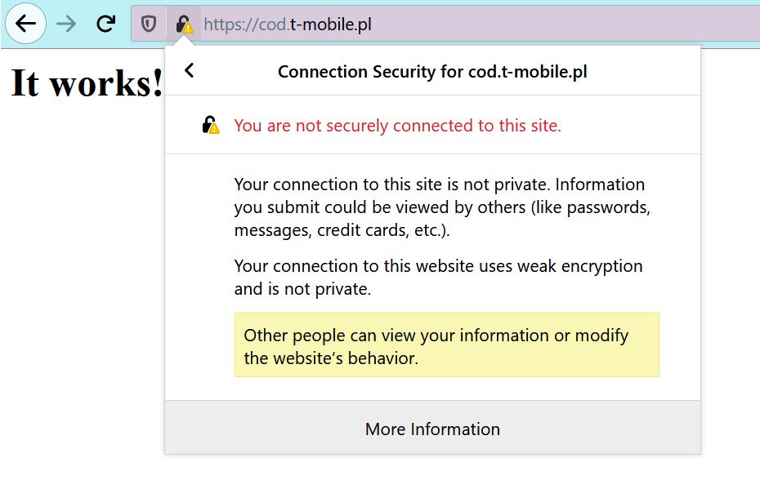Click the "https://" scheme in the URL
This screenshot has width=760, height=498.
point(221,24)
